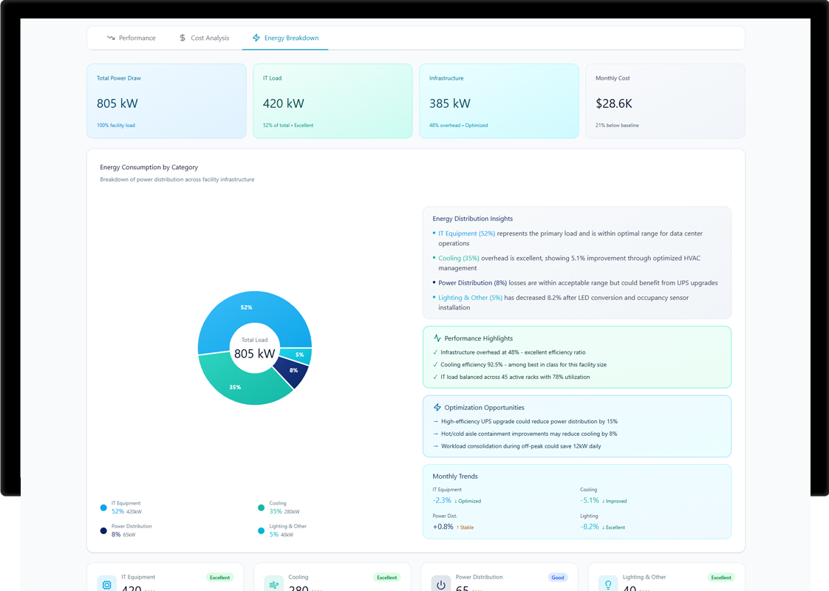Click the Total Power Draw card
Viewport: 829px width, 591px height.
(166, 101)
